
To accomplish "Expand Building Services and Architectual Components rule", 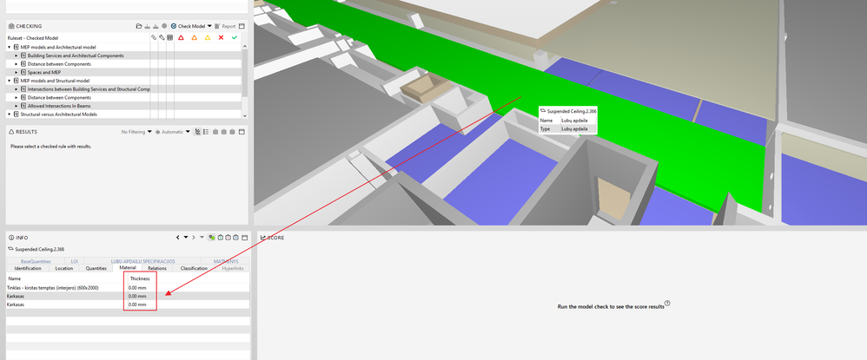I will click(x=16, y=56).
